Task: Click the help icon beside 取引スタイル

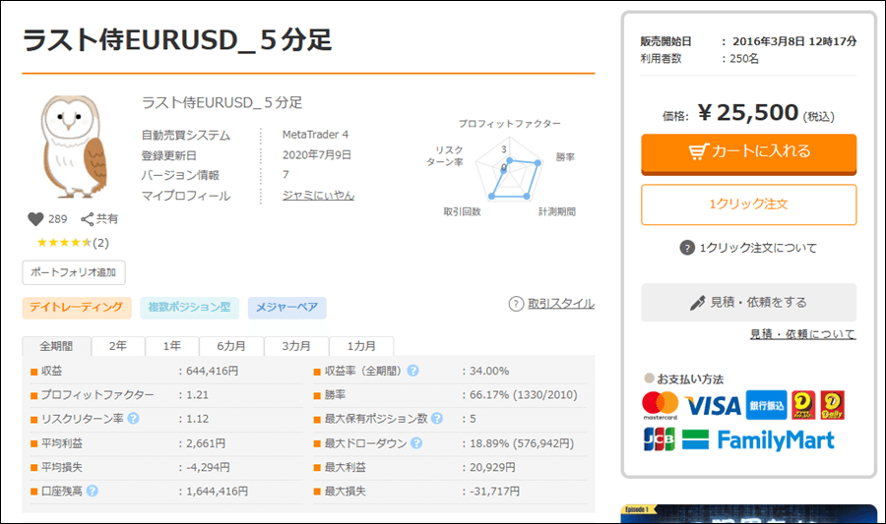Action: coord(516,304)
